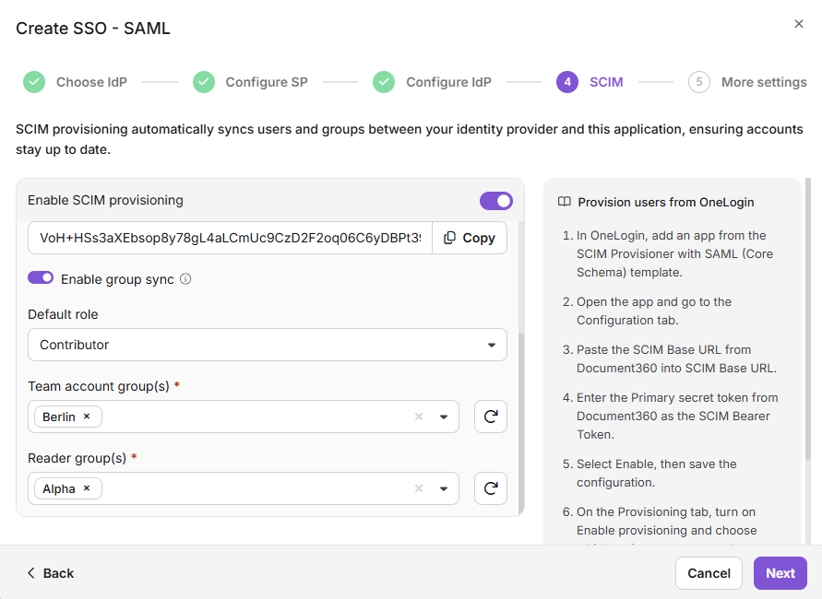Image resolution: width=822 pixels, height=599 pixels.
Task: Click the help panel scrollbar
Action: click(808, 320)
